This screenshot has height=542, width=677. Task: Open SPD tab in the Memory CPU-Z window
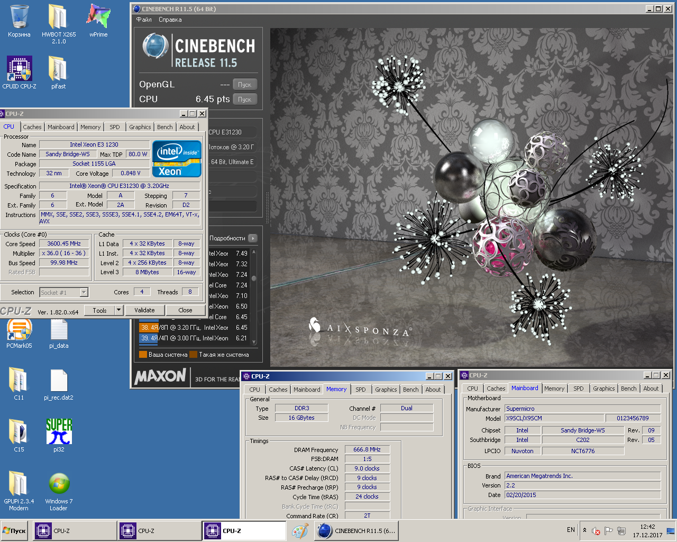(361, 390)
